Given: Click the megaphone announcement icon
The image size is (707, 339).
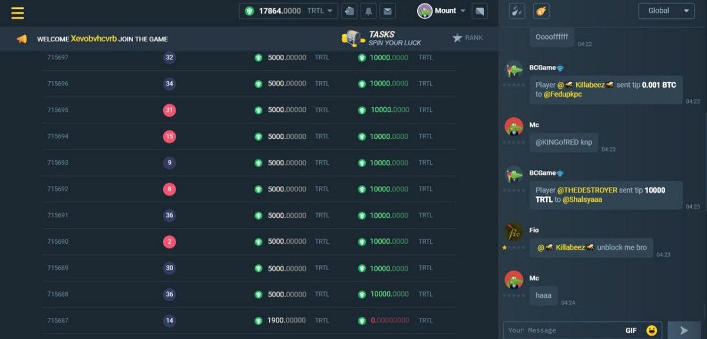Looking at the screenshot, I should click(22, 39).
